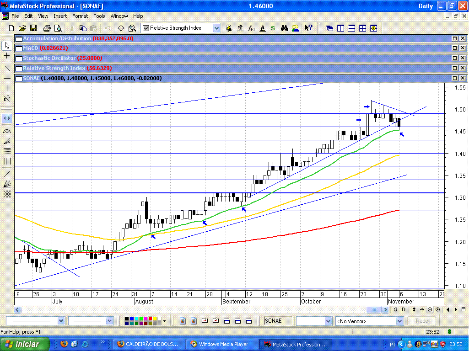Click the SONAE security name field
This screenshot has height=351, width=469.
click(278, 321)
